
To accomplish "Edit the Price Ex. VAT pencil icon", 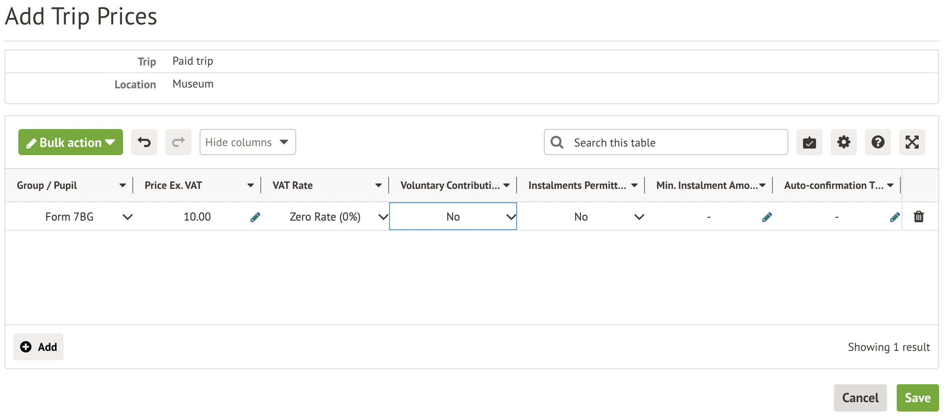I will [255, 217].
